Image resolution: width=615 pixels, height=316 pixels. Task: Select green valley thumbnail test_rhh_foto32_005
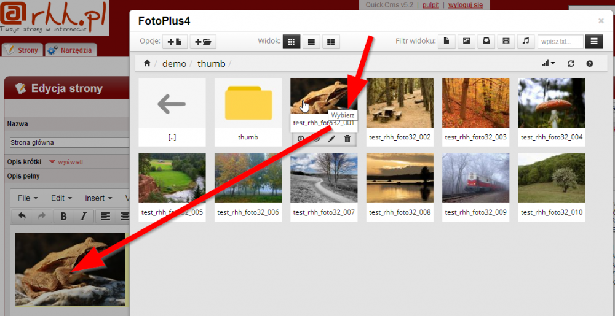click(172, 178)
